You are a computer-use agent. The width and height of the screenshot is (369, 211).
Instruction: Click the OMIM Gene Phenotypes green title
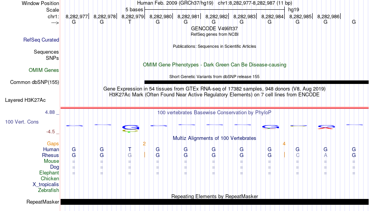click(214, 65)
